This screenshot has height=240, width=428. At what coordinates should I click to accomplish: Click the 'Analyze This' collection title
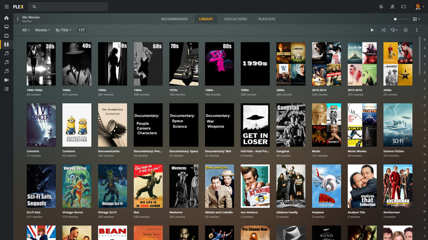click(x=356, y=212)
